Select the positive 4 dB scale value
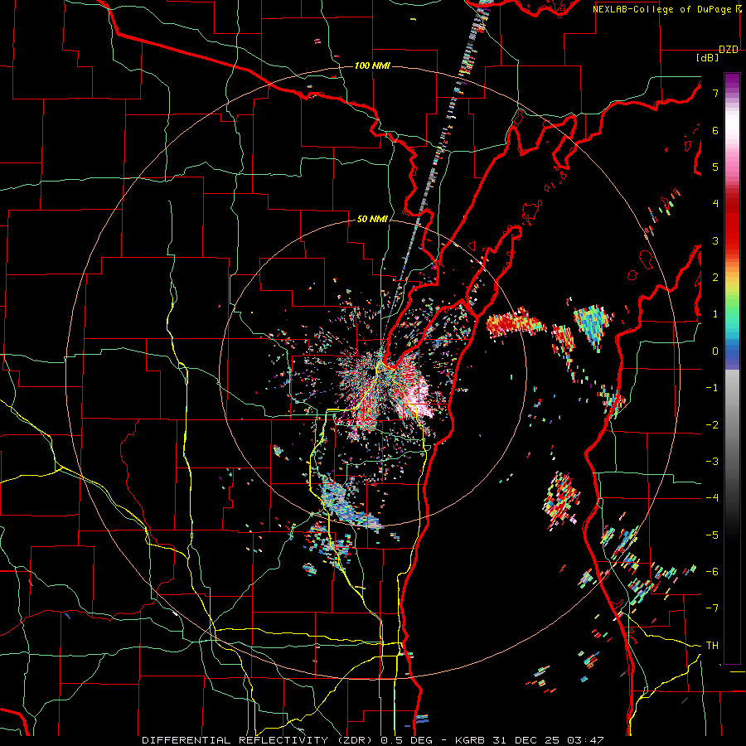This screenshot has width=746, height=746. coord(715,204)
